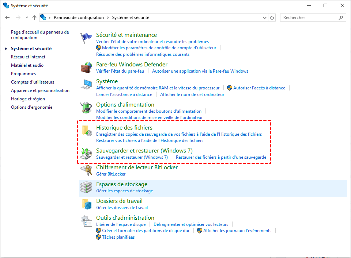Expand the chevron before Panneau de configuration

click(49, 18)
